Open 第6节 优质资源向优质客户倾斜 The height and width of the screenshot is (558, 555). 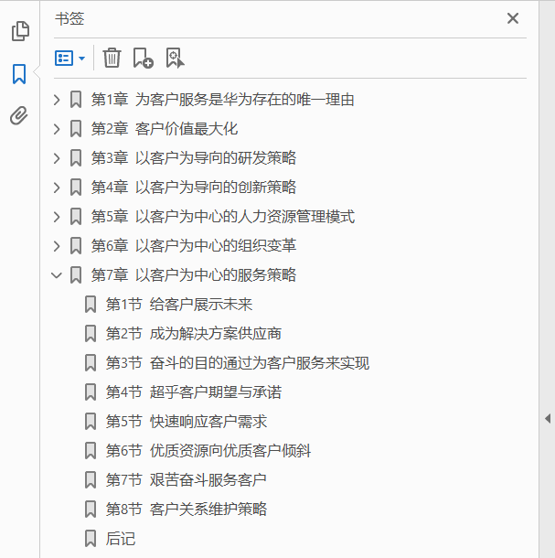[208, 451]
